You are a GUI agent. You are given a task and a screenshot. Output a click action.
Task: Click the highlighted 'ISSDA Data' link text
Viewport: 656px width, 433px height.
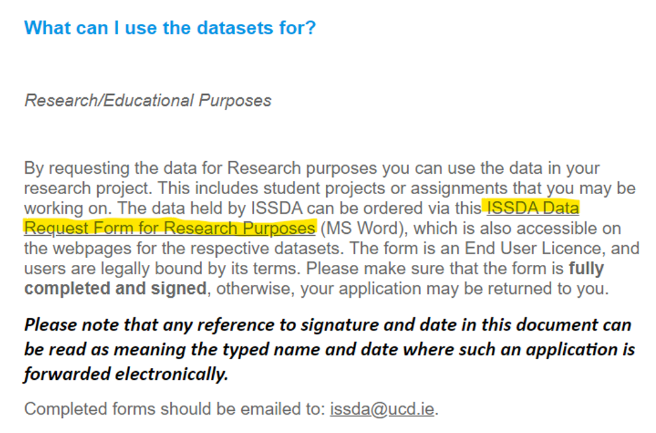[533, 208]
